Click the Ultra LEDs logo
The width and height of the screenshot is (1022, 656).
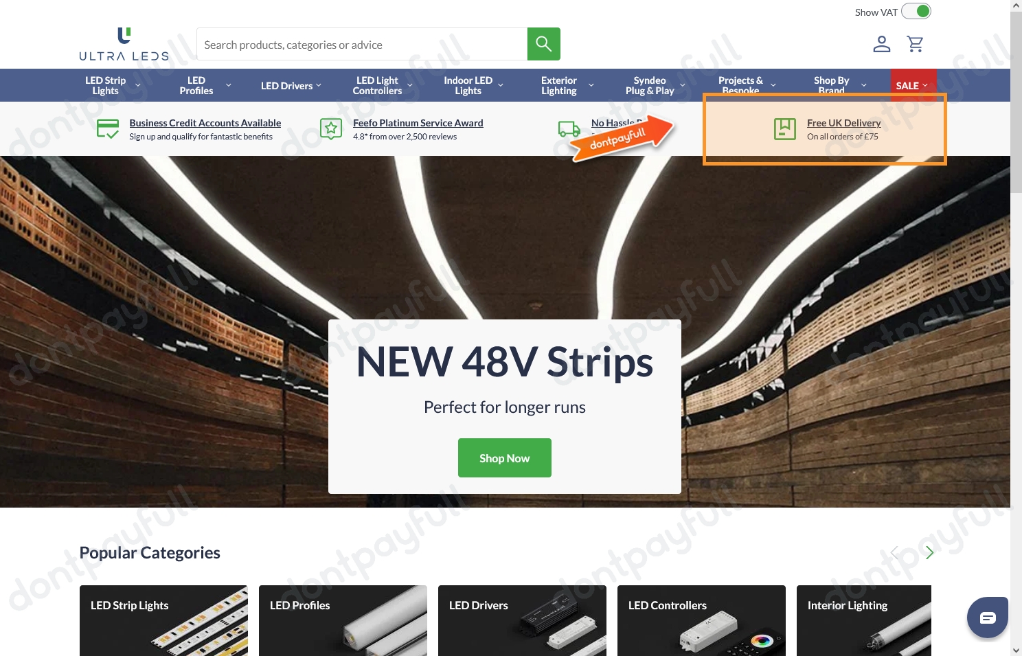[x=124, y=45]
